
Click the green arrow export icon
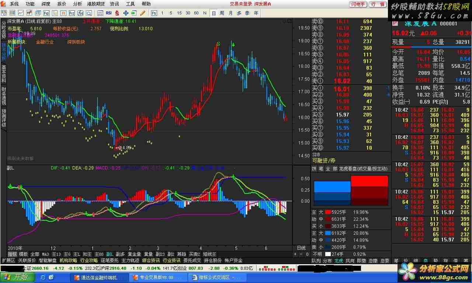tap(134, 13)
